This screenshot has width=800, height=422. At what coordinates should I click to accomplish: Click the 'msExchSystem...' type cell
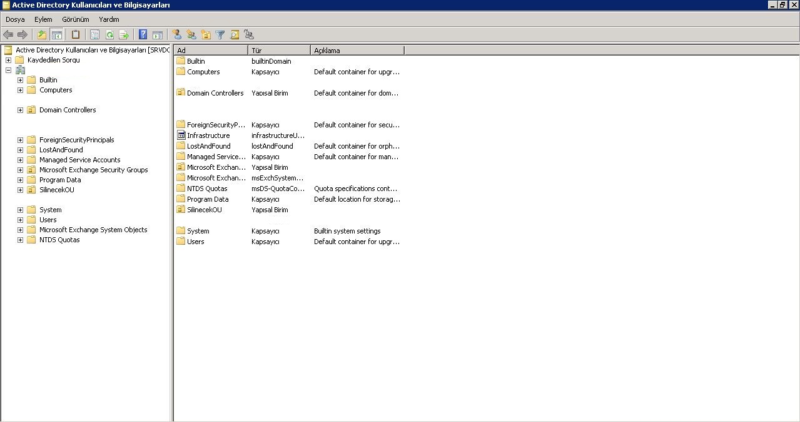(277, 178)
